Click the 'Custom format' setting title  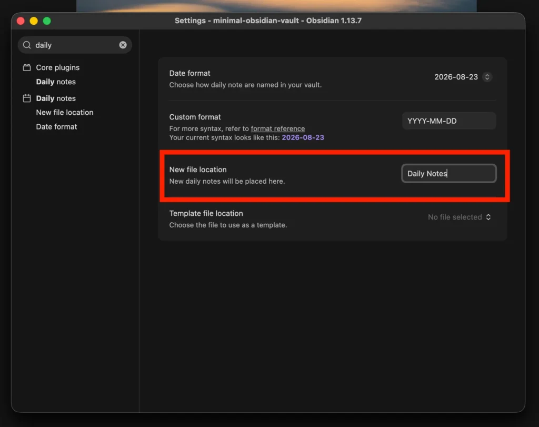[195, 117]
